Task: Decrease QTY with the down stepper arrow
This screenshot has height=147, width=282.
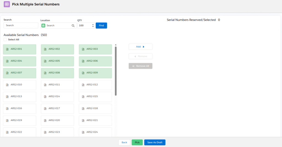Action: [93, 27]
